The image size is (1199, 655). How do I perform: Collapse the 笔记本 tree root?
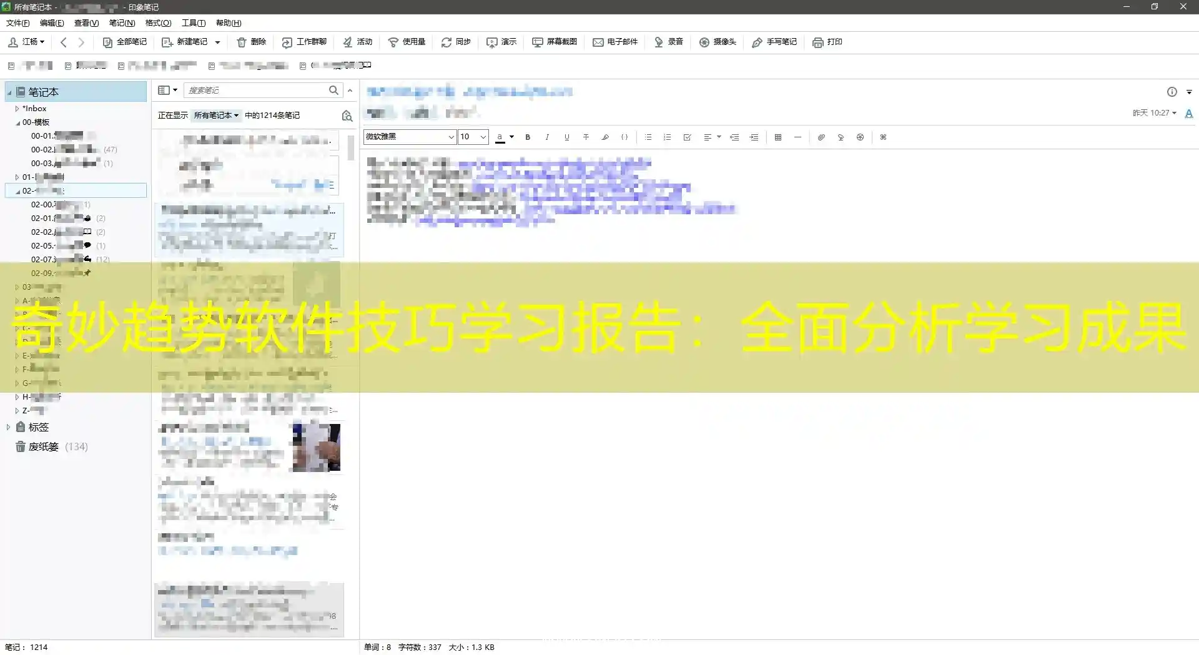pos(9,92)
